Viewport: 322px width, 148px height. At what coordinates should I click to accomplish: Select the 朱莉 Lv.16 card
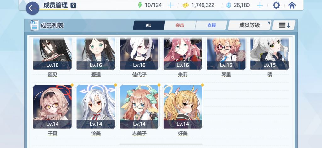tap(183, 54)
